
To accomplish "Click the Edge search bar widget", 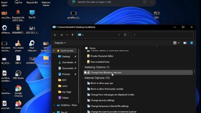I will coord(112,2).
